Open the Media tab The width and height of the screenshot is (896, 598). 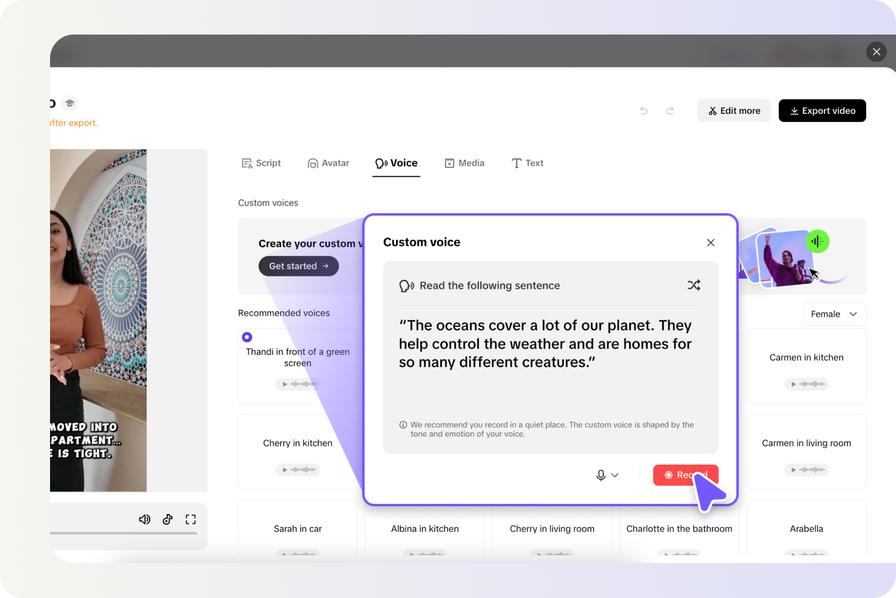pyautogui.click(x=464, y=163)
